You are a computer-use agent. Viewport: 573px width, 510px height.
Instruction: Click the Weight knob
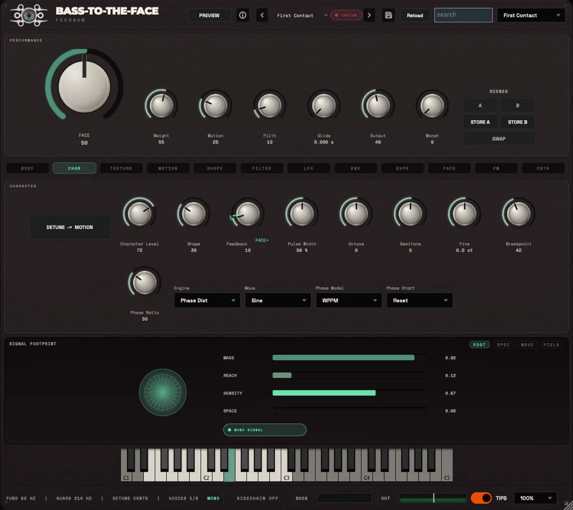(161, 105)
